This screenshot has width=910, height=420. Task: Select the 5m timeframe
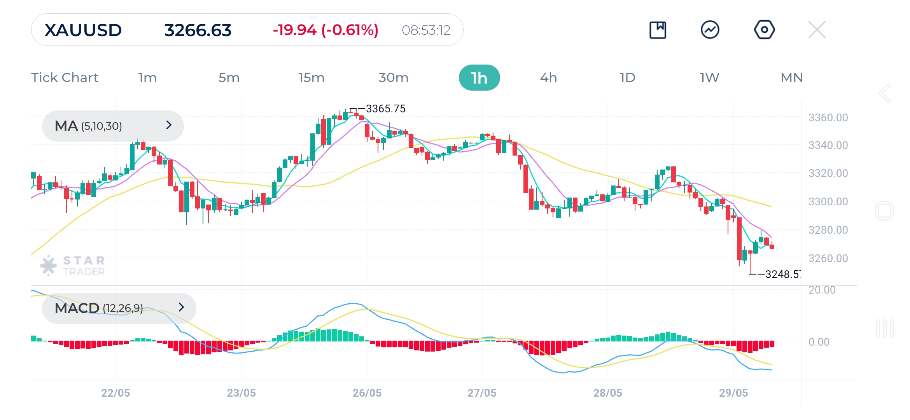point(229,77)
